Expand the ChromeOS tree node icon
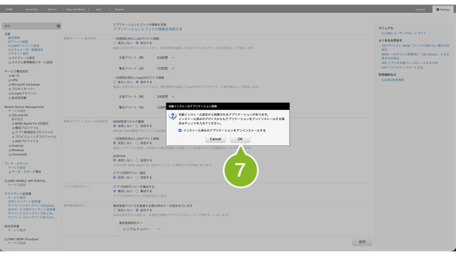This screenshot has height=256, width=456. click(9, 155)
